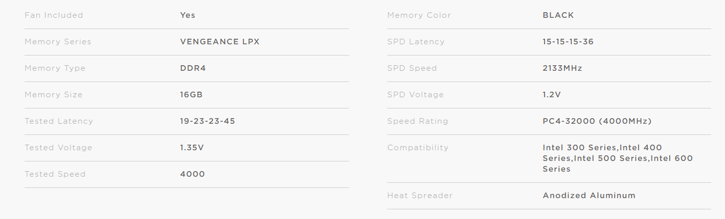Select the DDR4 value text
Screen dimensions: 725x219
[193, 68]
